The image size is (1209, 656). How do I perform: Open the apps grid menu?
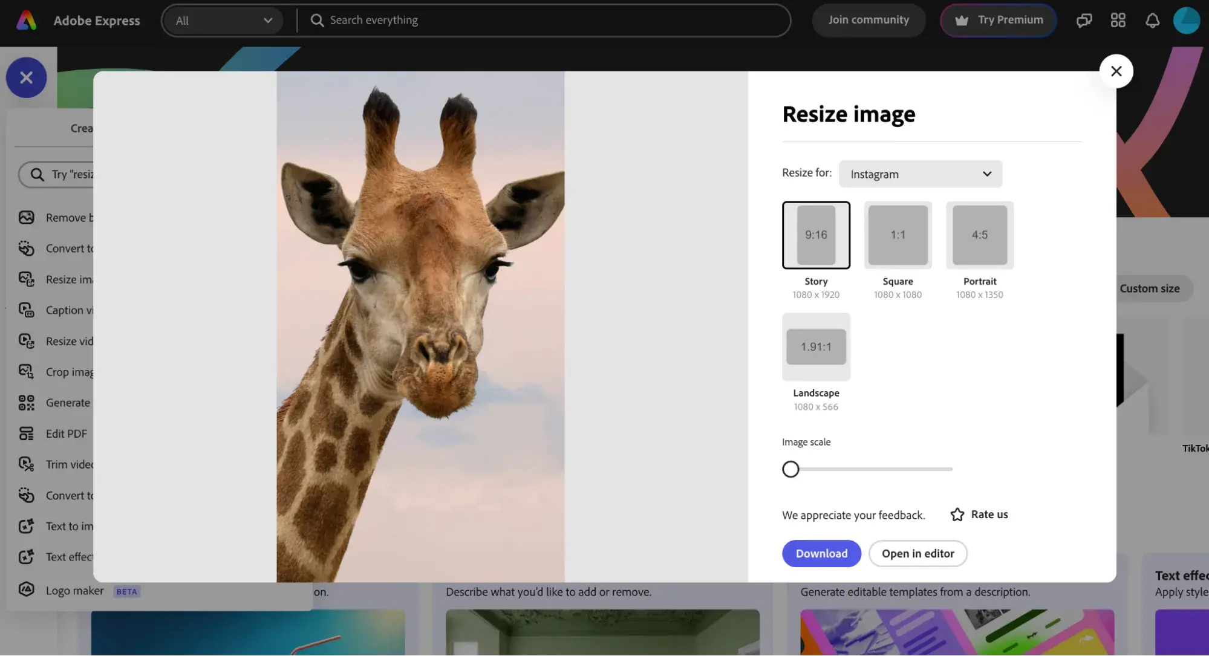point(1118,20)
